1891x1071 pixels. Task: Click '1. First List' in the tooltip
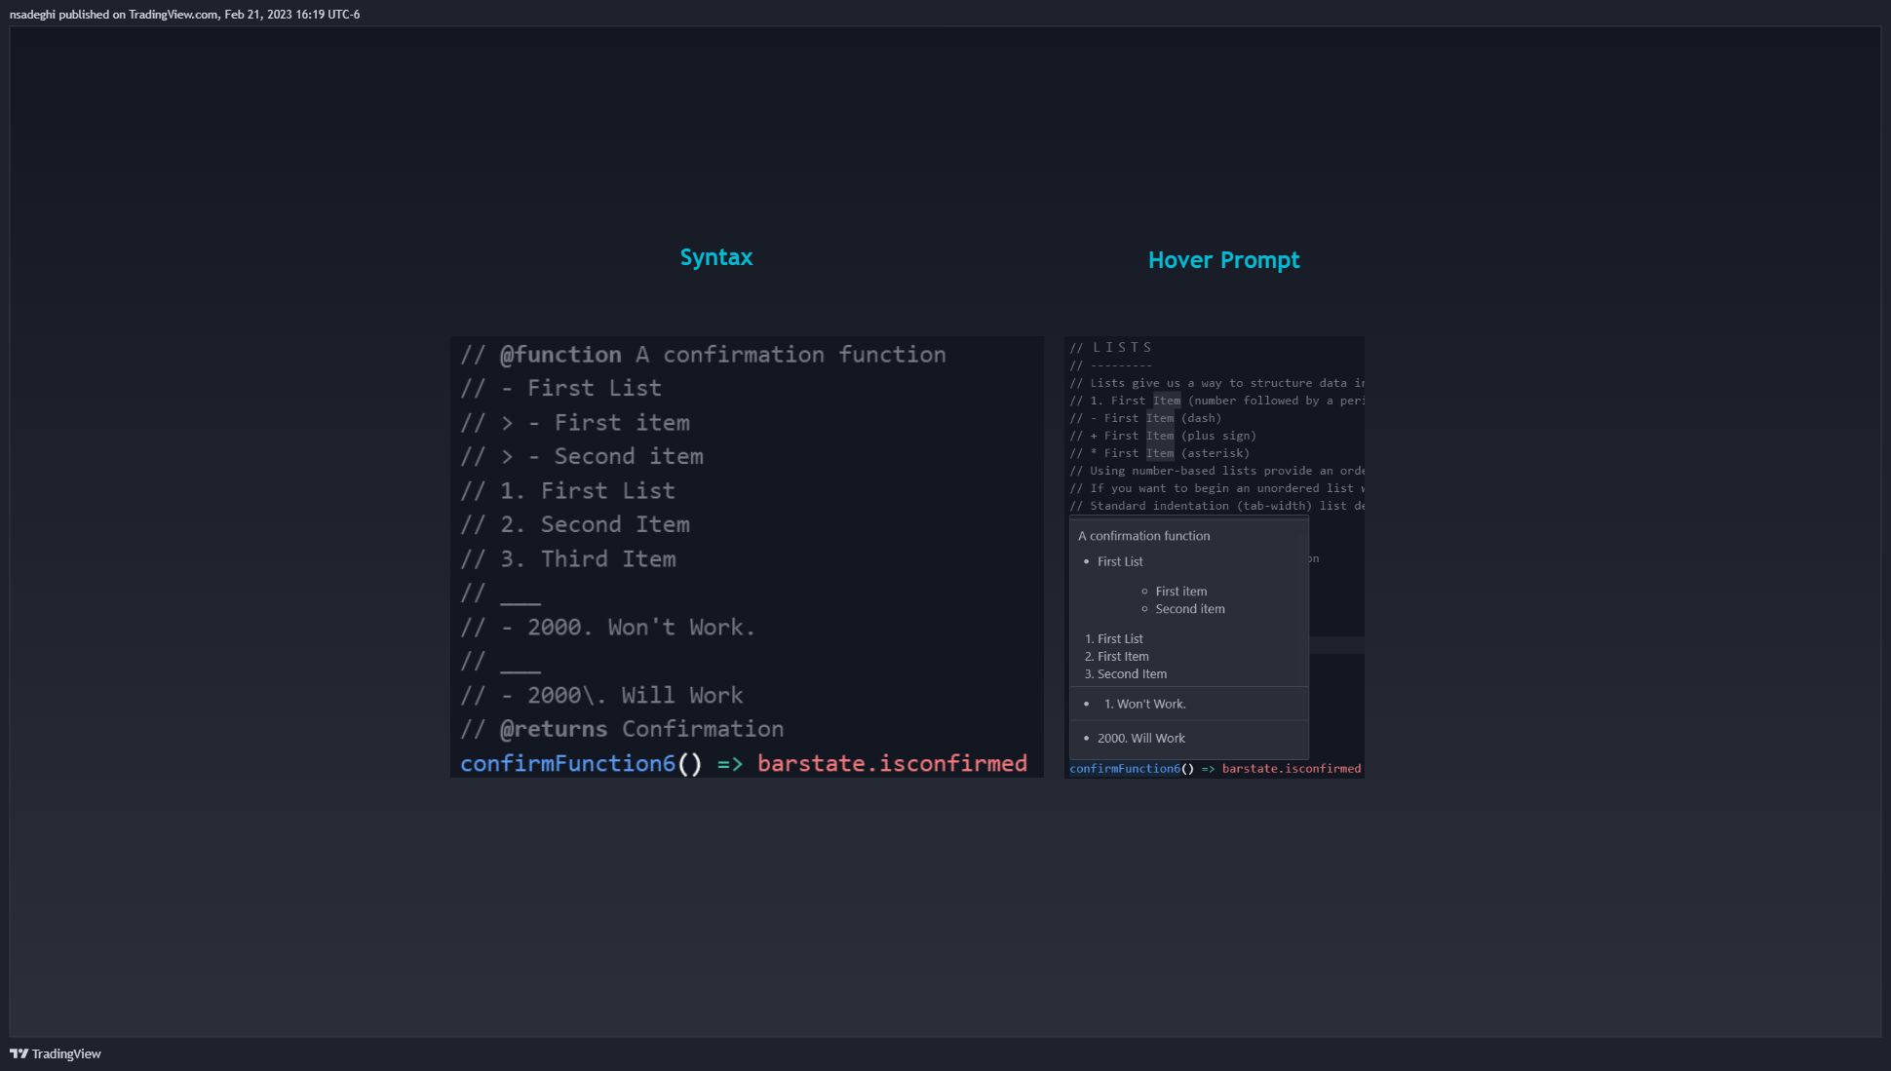pyautogui.click(x=1114, y=639)
